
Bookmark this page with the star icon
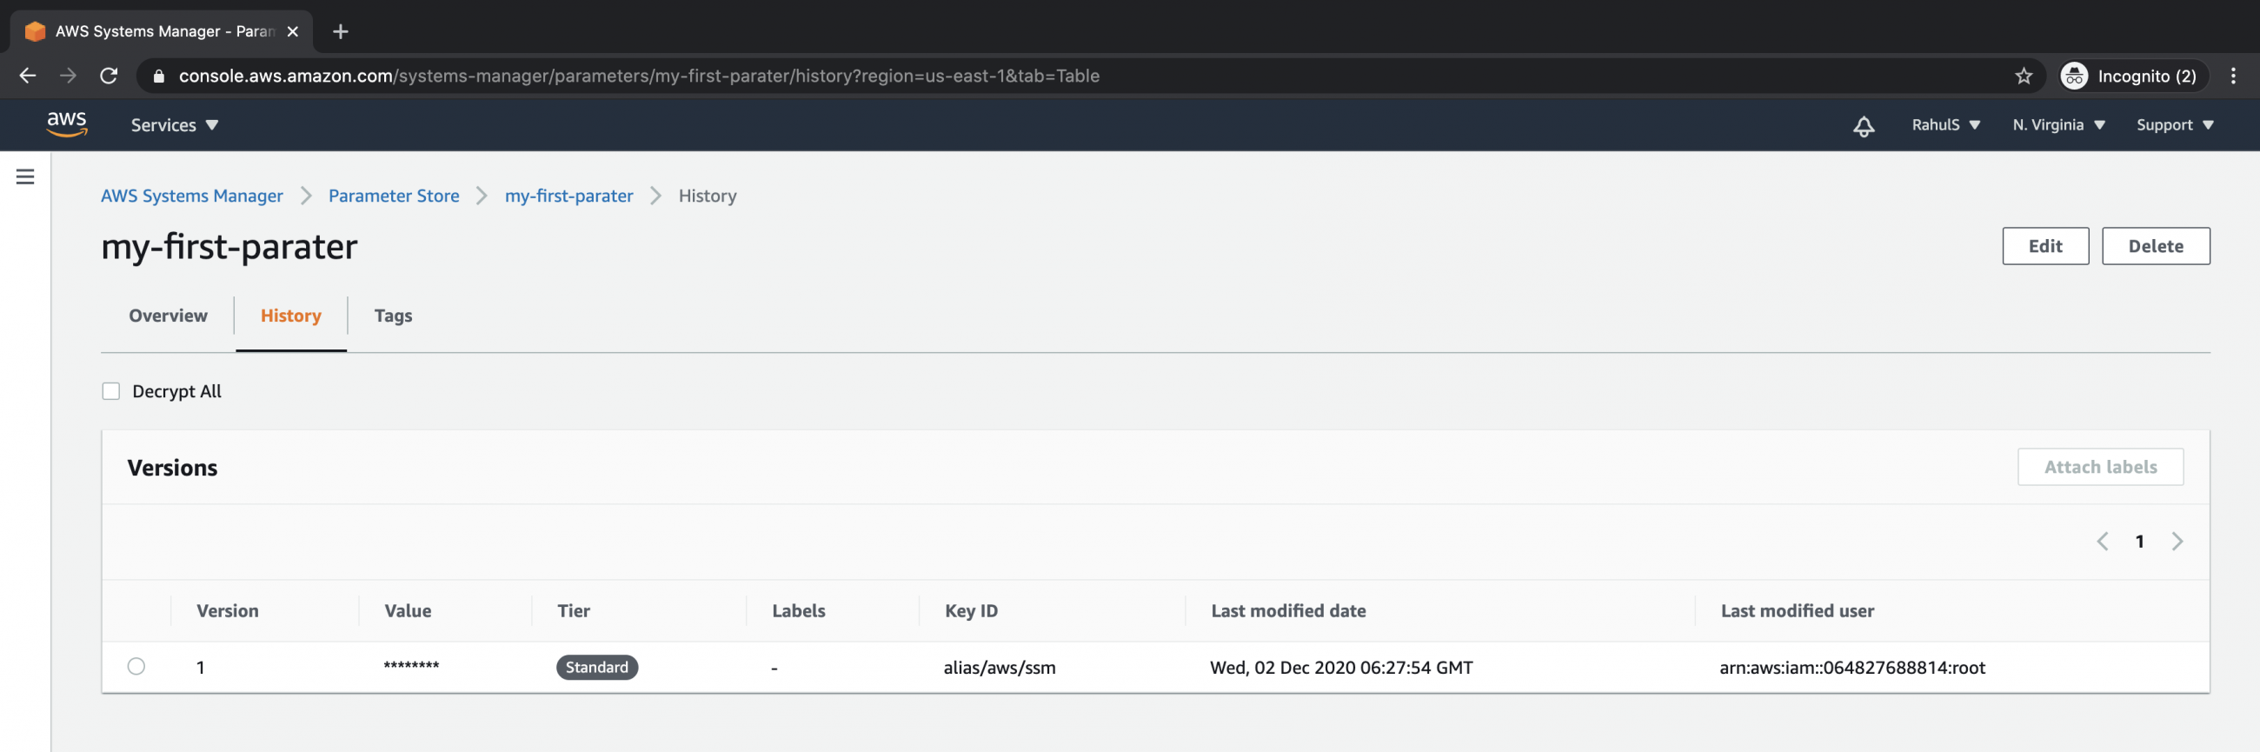pos(2023,77)
